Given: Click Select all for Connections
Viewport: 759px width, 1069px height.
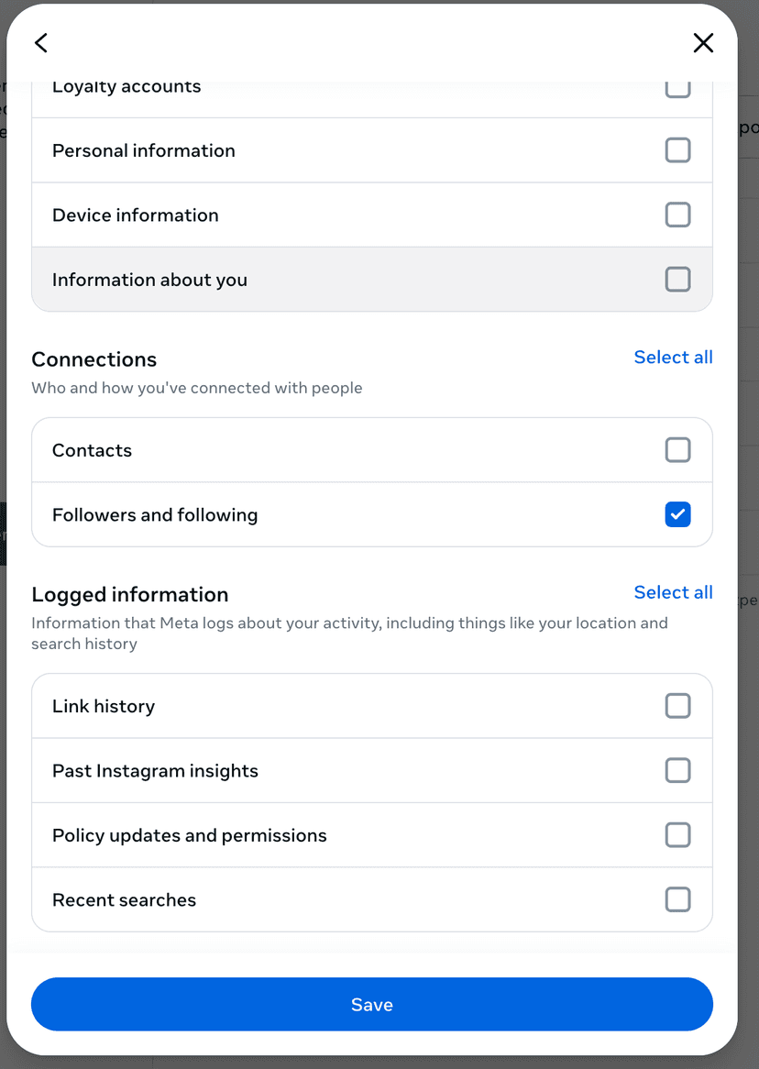Looking at the screenshot, I should point(673,357).
